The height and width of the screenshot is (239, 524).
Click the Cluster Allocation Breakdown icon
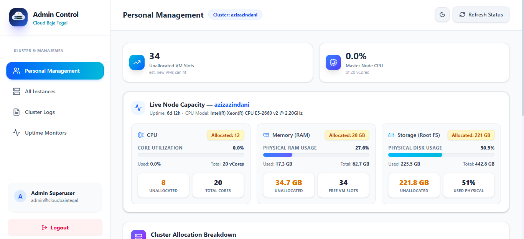[x=138, y=234]
